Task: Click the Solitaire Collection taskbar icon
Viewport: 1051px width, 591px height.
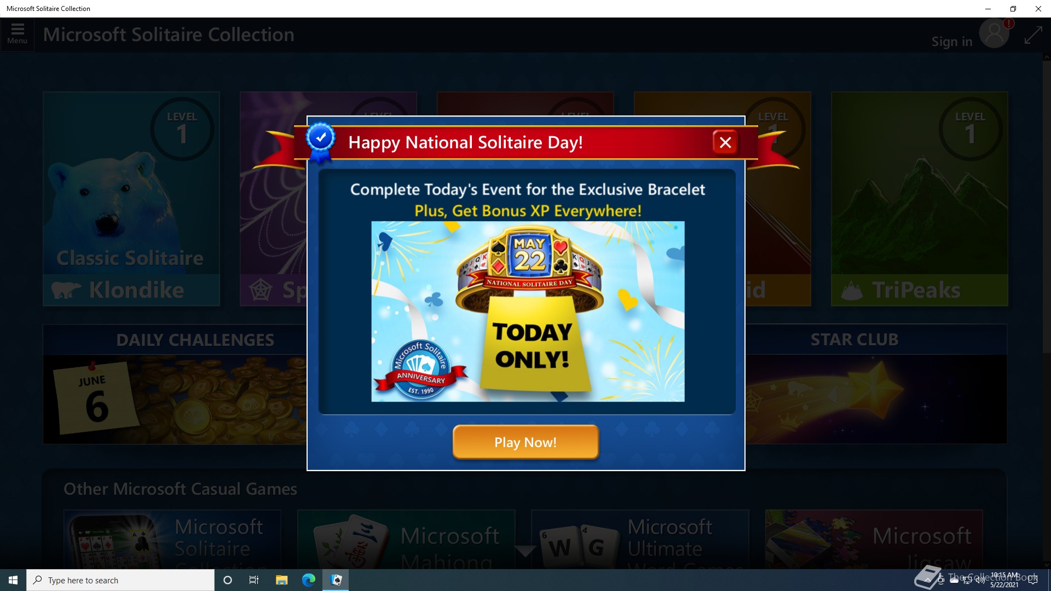Action: click(x=336, y=580)
